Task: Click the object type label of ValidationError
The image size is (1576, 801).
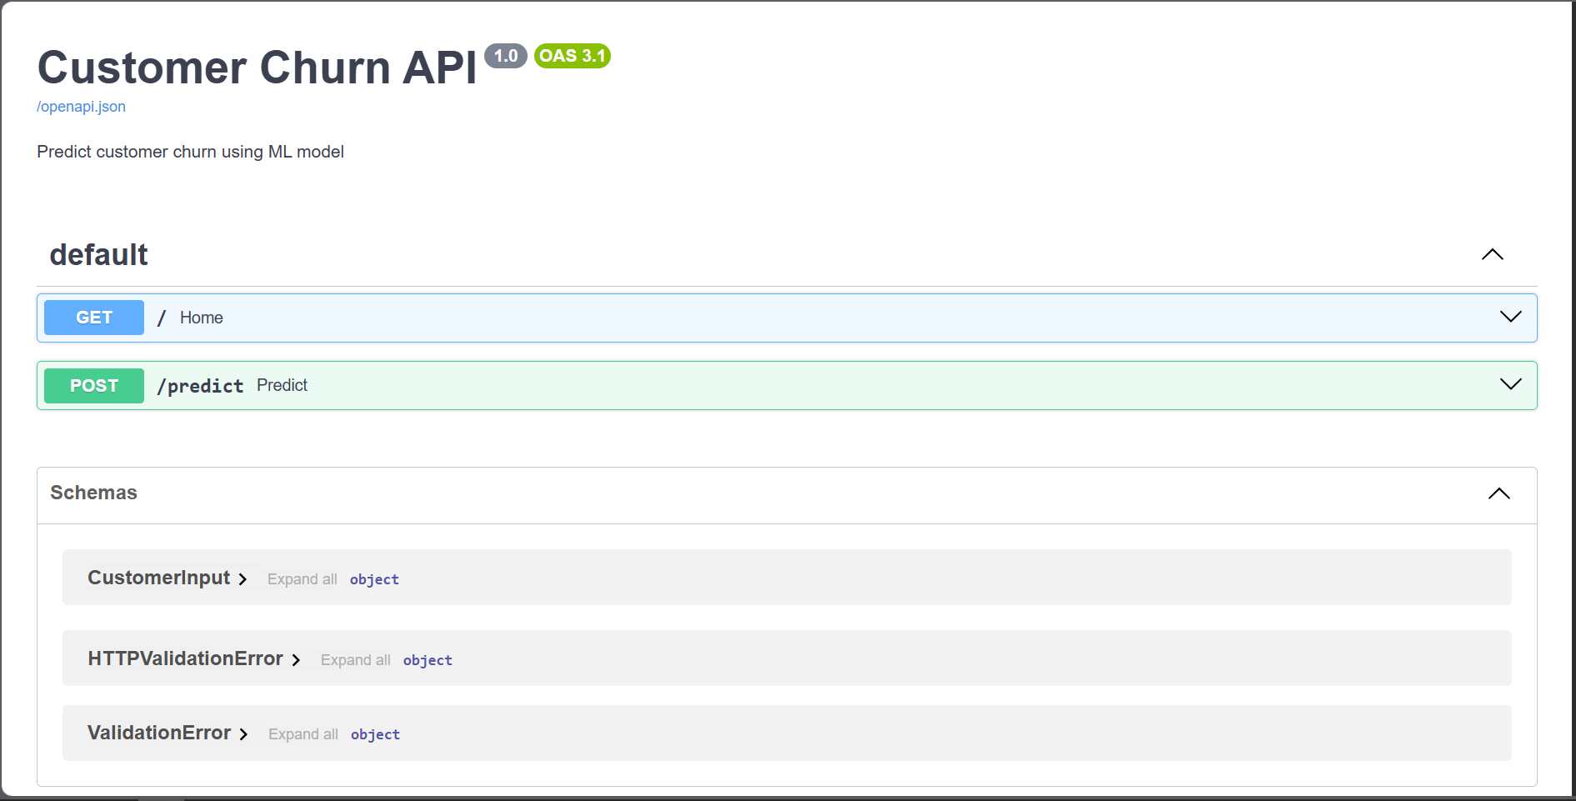Action: coord(375,734)
